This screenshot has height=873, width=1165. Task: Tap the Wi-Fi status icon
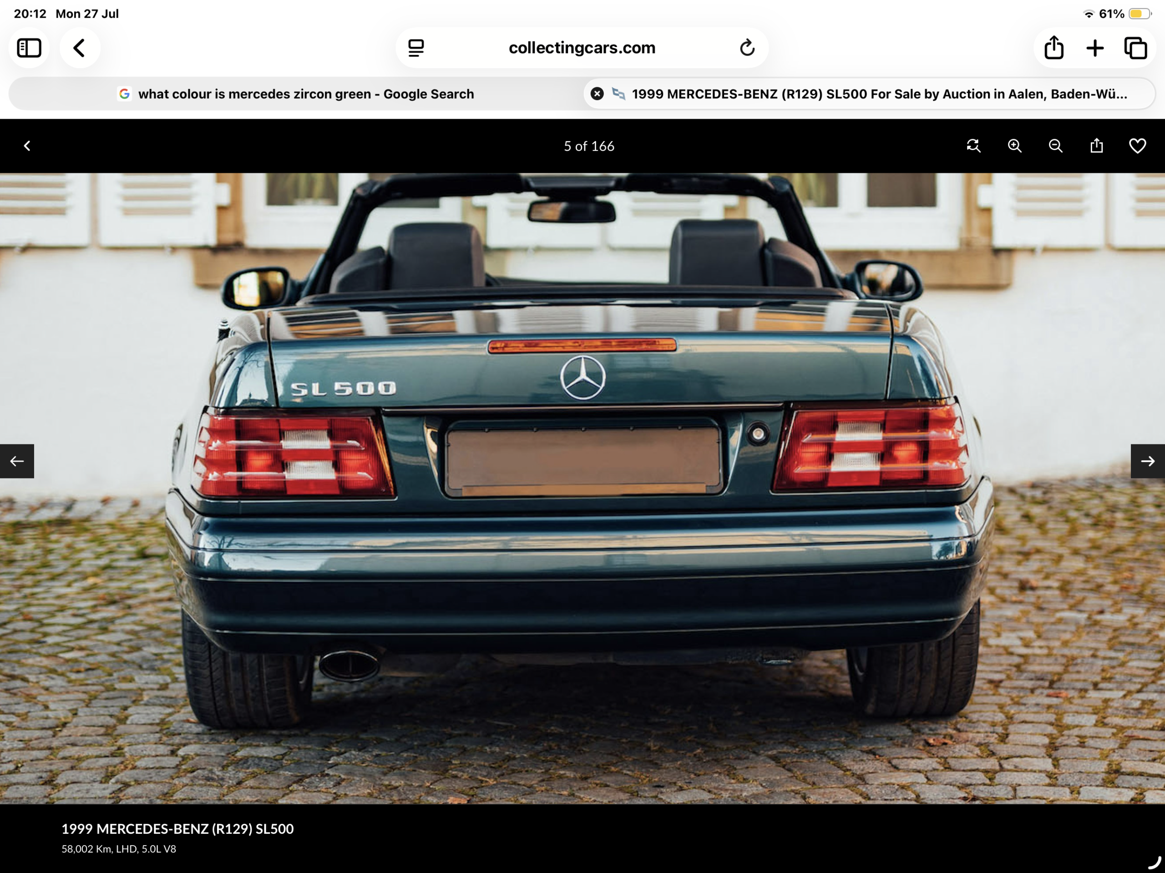click(1089, 14)
